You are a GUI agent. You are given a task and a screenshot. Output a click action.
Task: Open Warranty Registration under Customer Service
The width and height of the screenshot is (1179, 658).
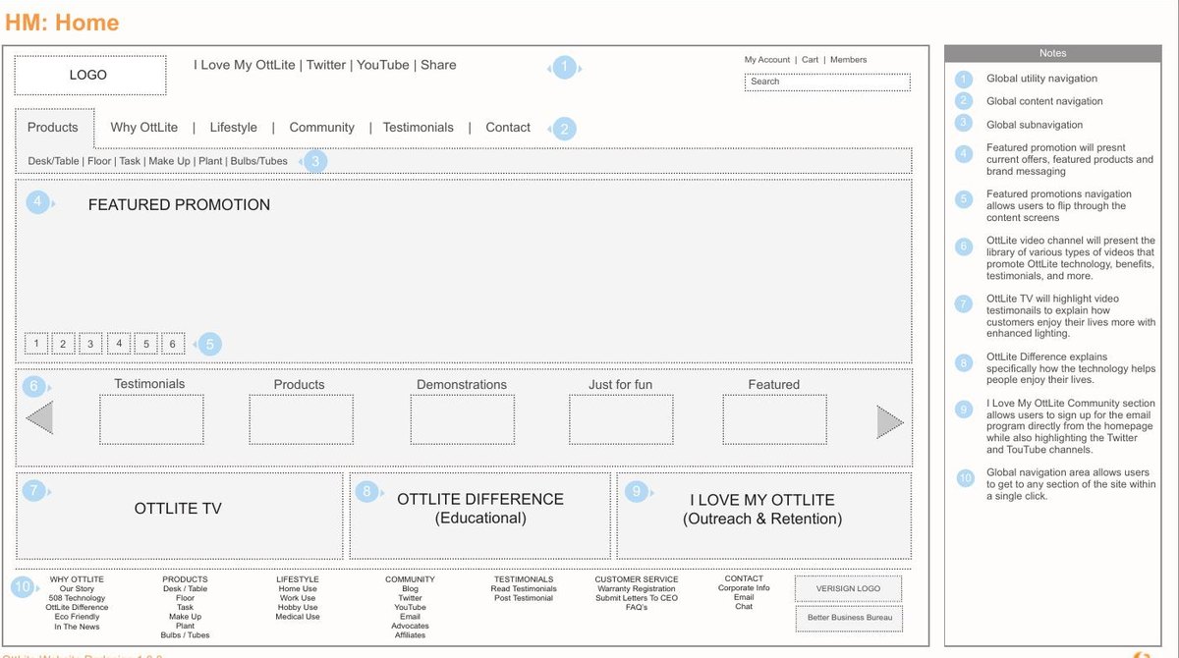[x=637, y=589]
